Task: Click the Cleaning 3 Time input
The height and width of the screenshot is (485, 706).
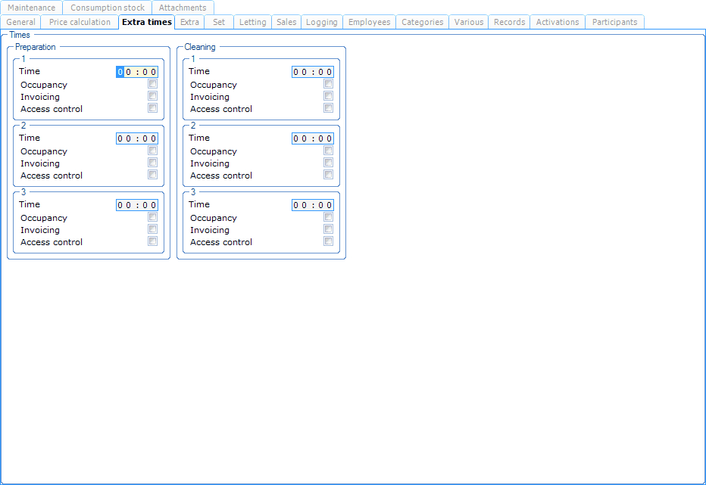Action: pyautogui.click(x=313, y=205)
